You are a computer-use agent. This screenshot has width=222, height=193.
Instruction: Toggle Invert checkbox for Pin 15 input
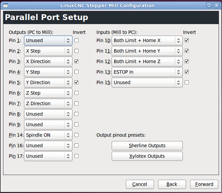(x=187, y=82)
